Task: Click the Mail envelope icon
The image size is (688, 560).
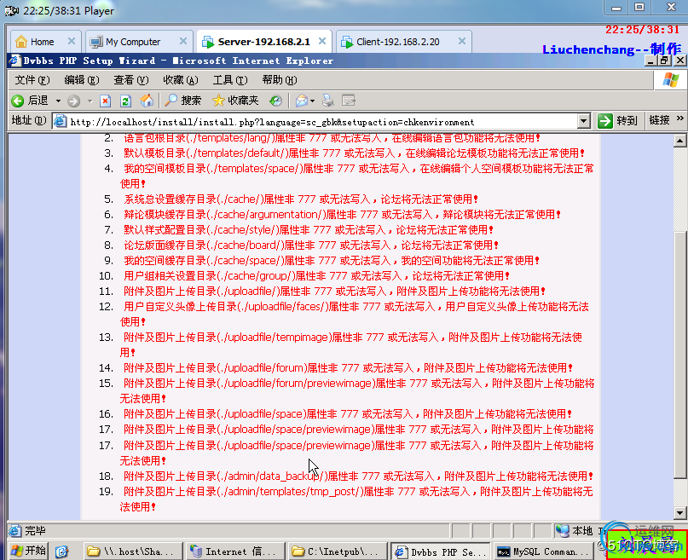Action: tap(302, 101)
